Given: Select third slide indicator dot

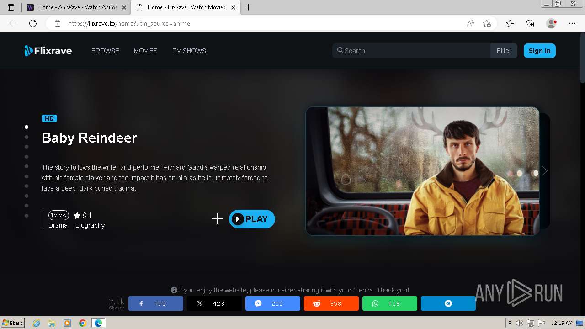Looking at the screenshot, I should click(27, 147).
